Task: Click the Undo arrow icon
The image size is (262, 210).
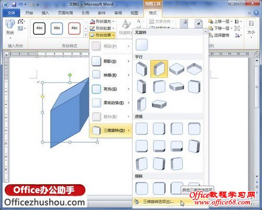Action: pos(21,4)
